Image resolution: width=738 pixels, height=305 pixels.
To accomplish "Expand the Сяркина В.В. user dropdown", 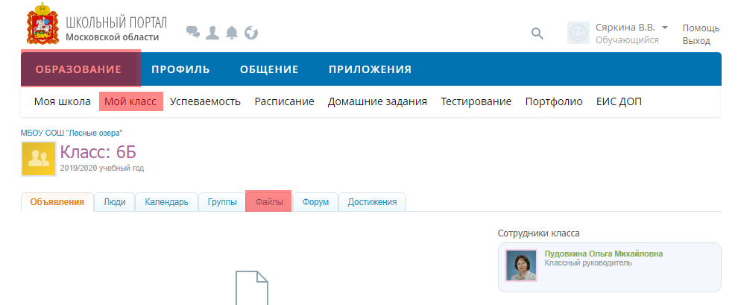I will [664, 27].
